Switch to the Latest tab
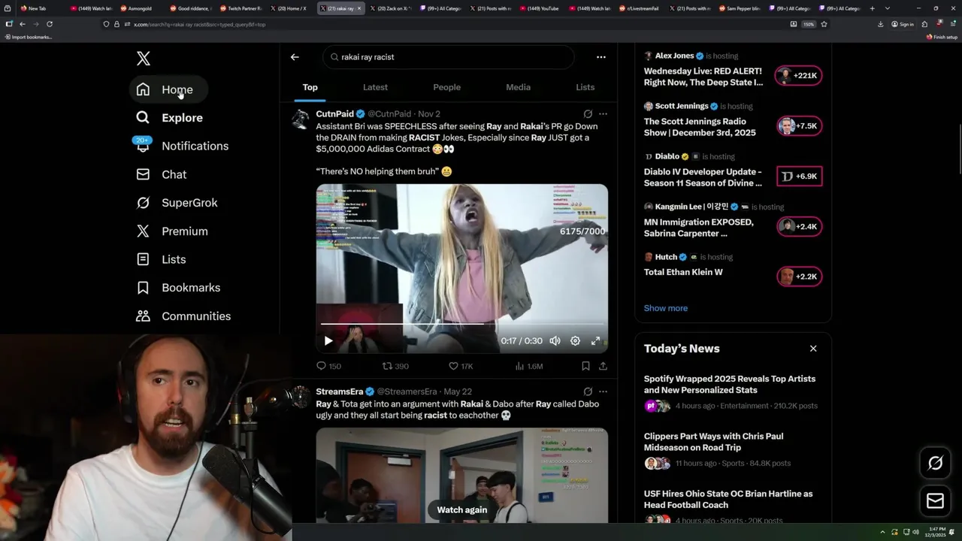 375,87
